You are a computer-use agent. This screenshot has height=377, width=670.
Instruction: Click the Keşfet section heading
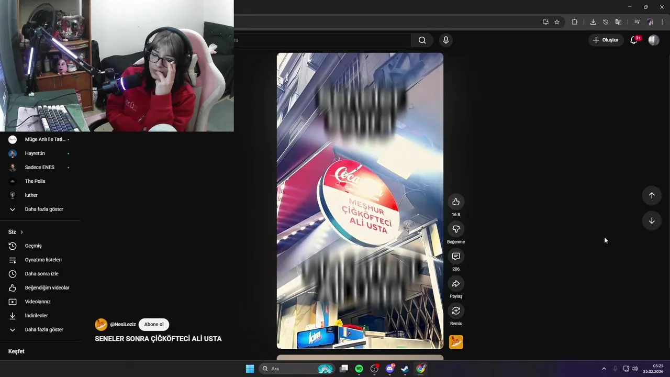pyautogui.click(x=16, y=351)
